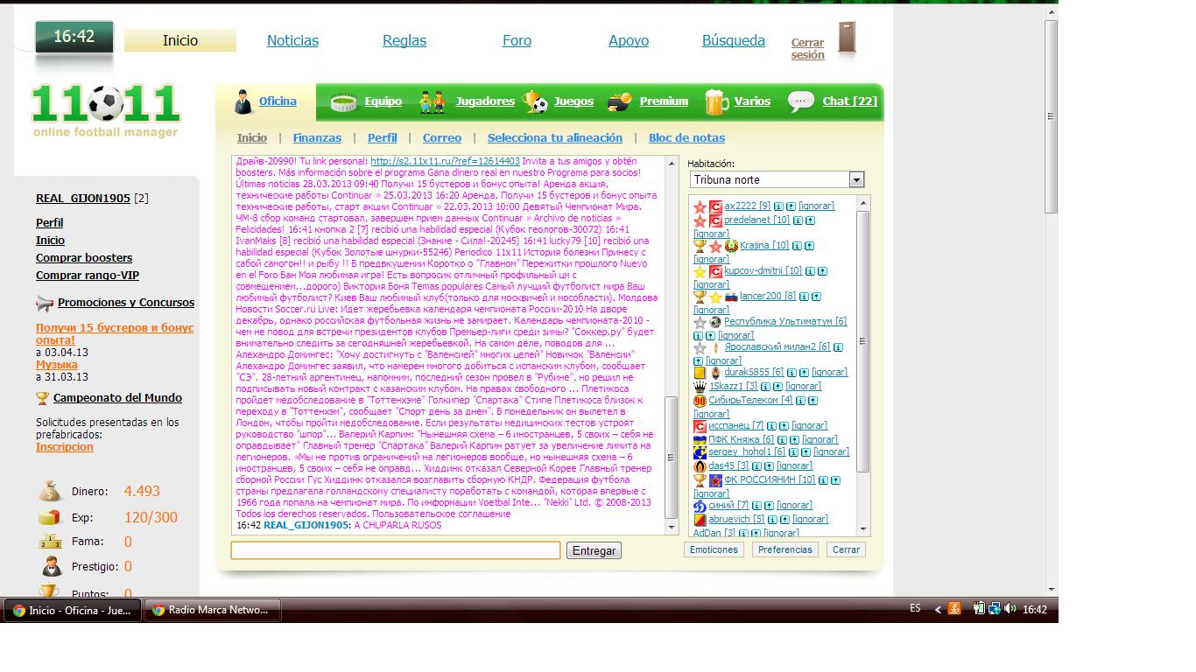Click Comprar rango-VIP link
The image size is (1196, 672).
[88, 276]
